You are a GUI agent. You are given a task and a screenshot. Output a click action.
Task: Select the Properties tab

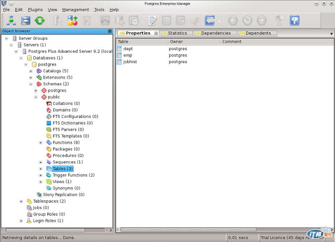click(x=138, y=33)
